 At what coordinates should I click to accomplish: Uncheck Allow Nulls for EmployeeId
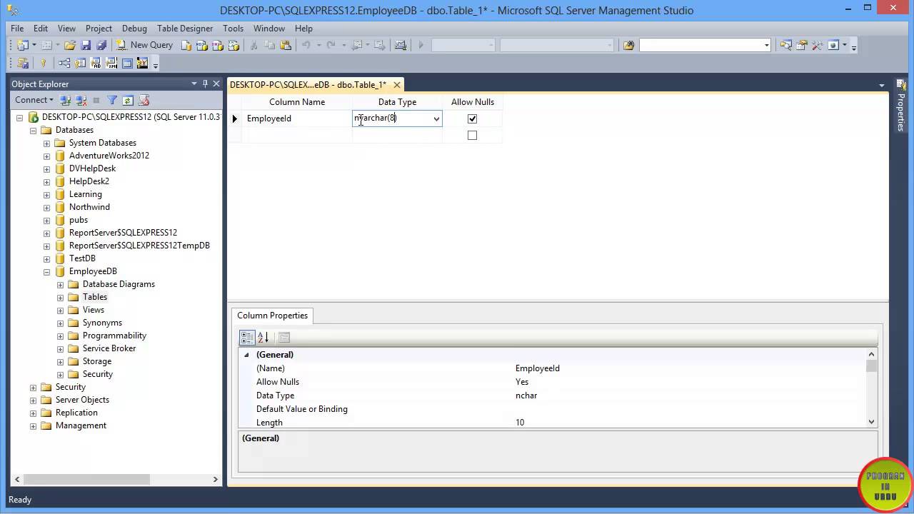click(x=472, y=119)
